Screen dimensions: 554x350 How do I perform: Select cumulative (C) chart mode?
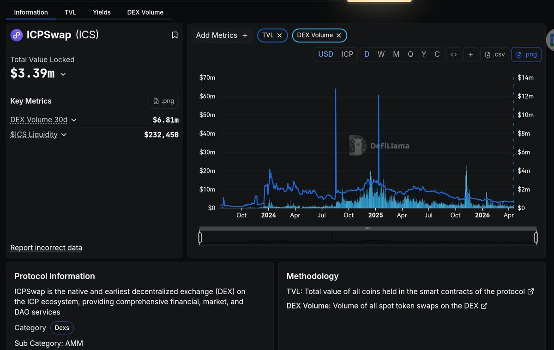(437, 54)
